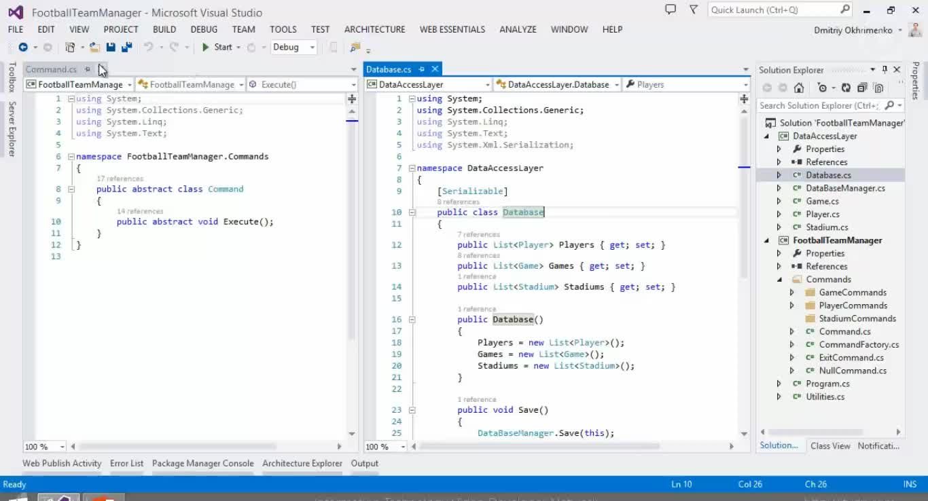Open the ARCHITECTURE menu
This screenshot has width=928, height=501.
374,29
